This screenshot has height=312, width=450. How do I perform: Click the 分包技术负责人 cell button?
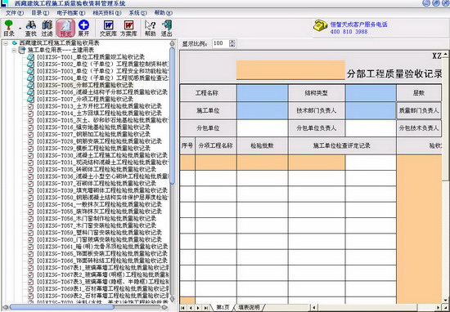click(419, 128)
